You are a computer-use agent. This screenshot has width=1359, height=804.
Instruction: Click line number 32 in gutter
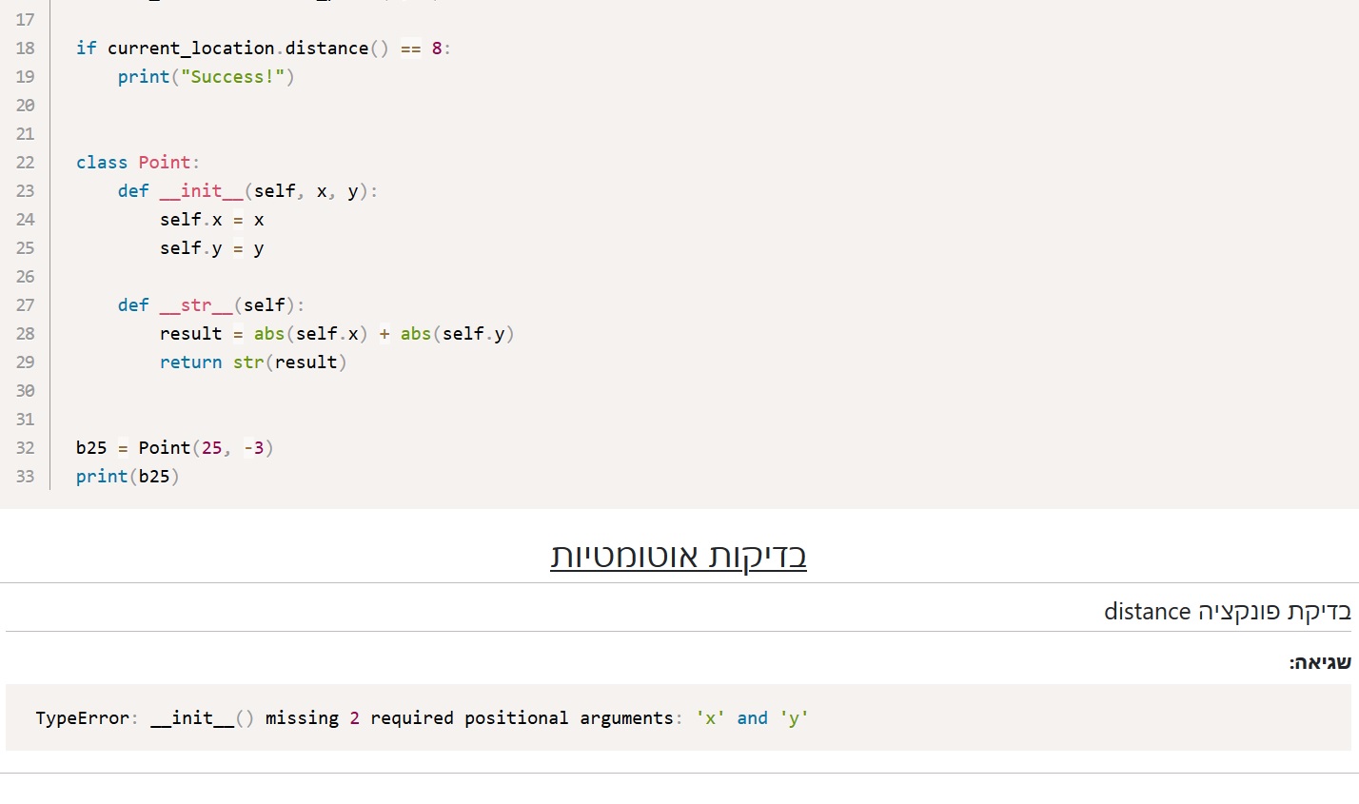(x=25, y=447)
